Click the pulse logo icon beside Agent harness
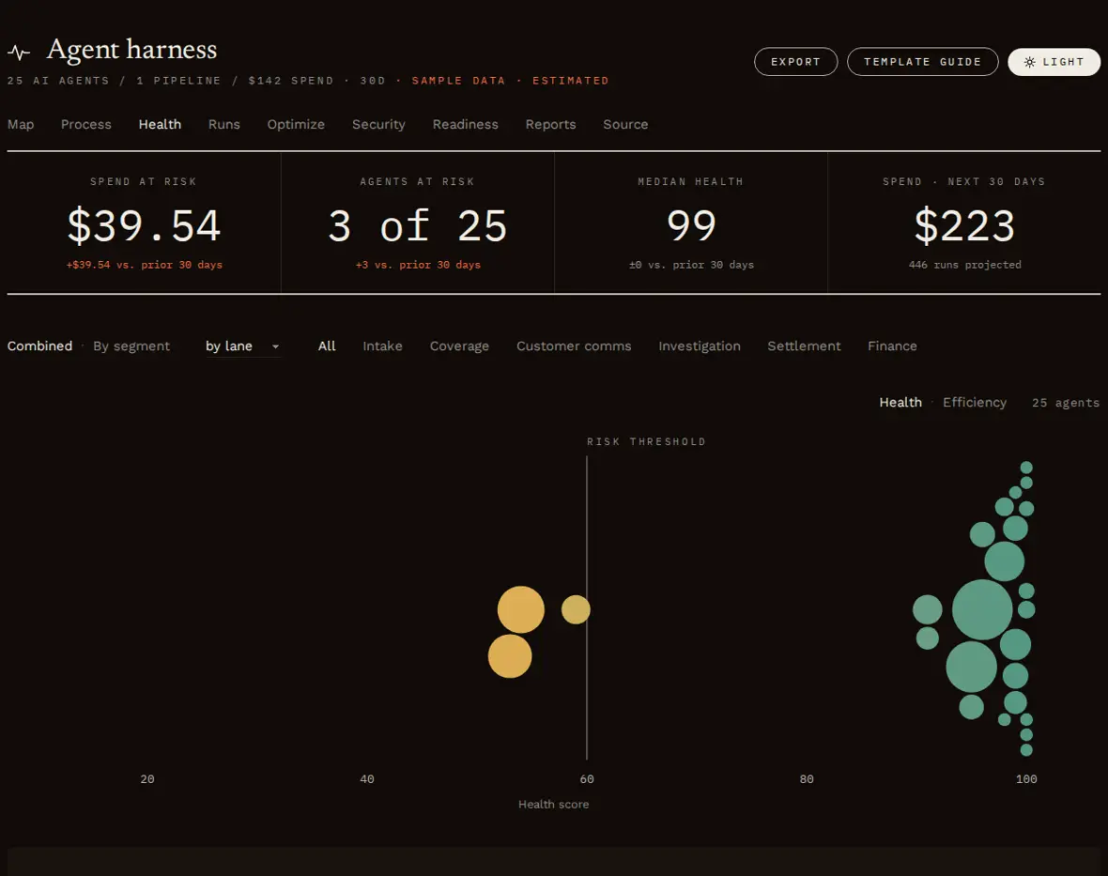Viewport: 1108px width, 876px height. (19, 53)
